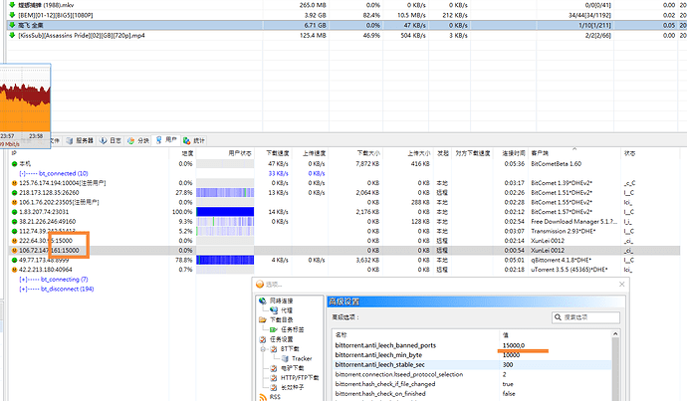Expand the bt_connecting (7) group
Screen dimensions: 687x401
pos(22,280)
